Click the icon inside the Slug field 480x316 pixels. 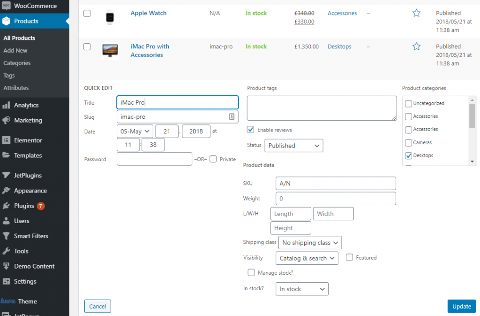232,116
